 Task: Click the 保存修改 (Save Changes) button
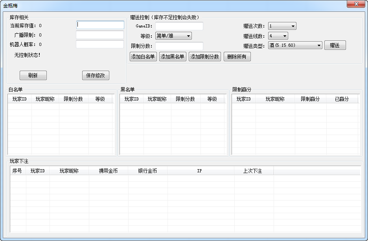click(95, 75)
